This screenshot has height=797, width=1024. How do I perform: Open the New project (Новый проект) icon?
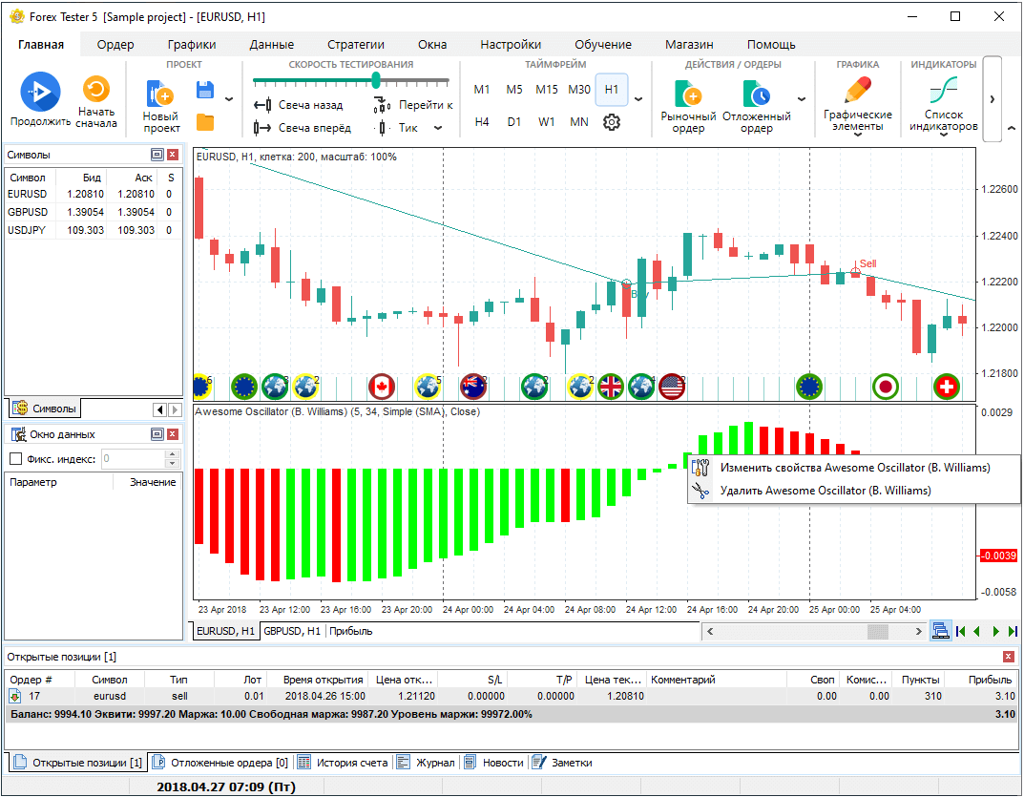pos(160,95)
